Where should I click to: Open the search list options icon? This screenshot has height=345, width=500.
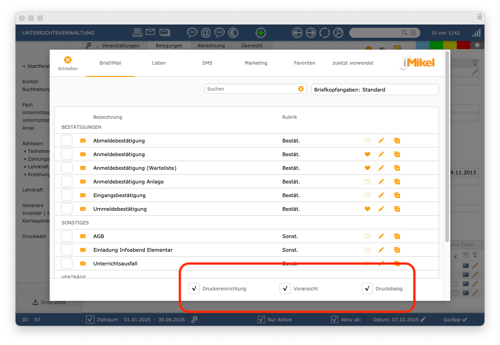413,32
